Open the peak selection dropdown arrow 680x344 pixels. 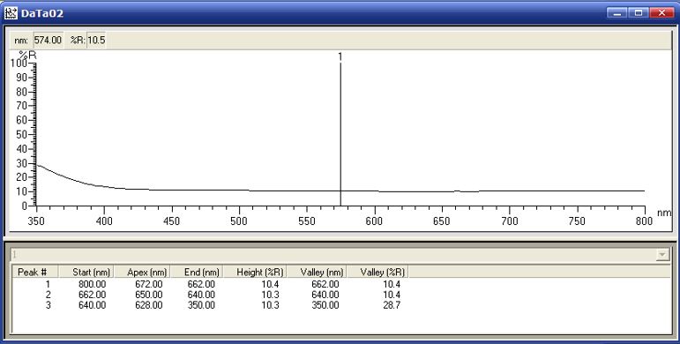(662, 255)
